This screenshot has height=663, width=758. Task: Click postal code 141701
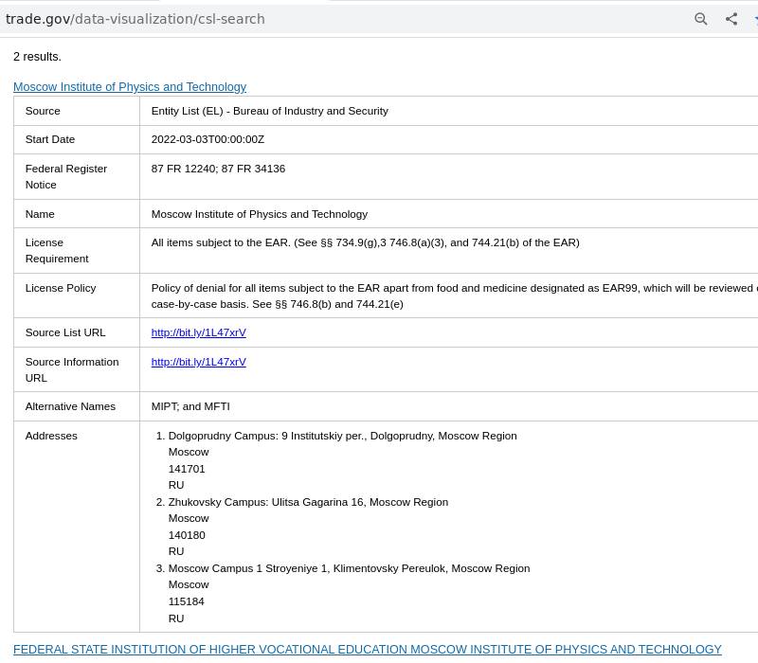click(187, 469)
